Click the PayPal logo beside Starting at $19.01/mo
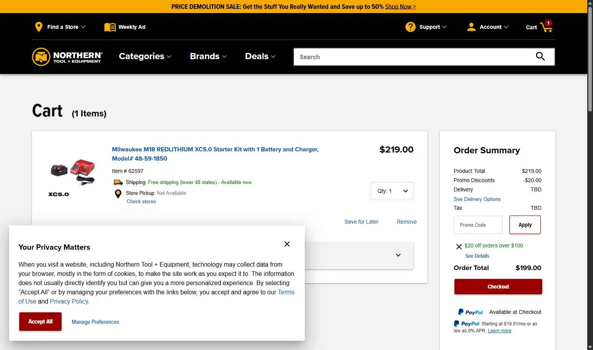Screen dimensions: 593x350 tap(466, 323)
